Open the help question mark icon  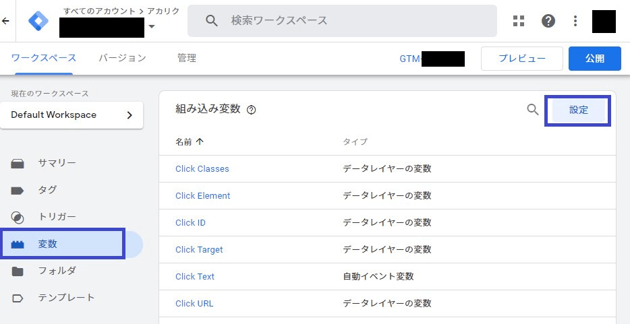pos(548,21)
